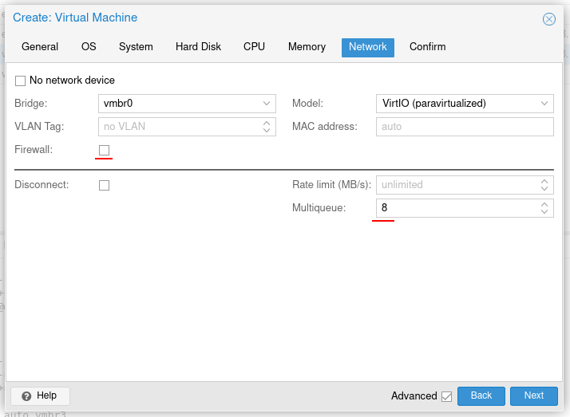Click the Firewall label
The image size is (570, 417).
point(34,150)
